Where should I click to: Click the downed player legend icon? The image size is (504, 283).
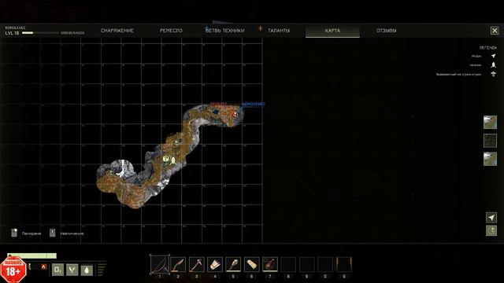(494, 74)
